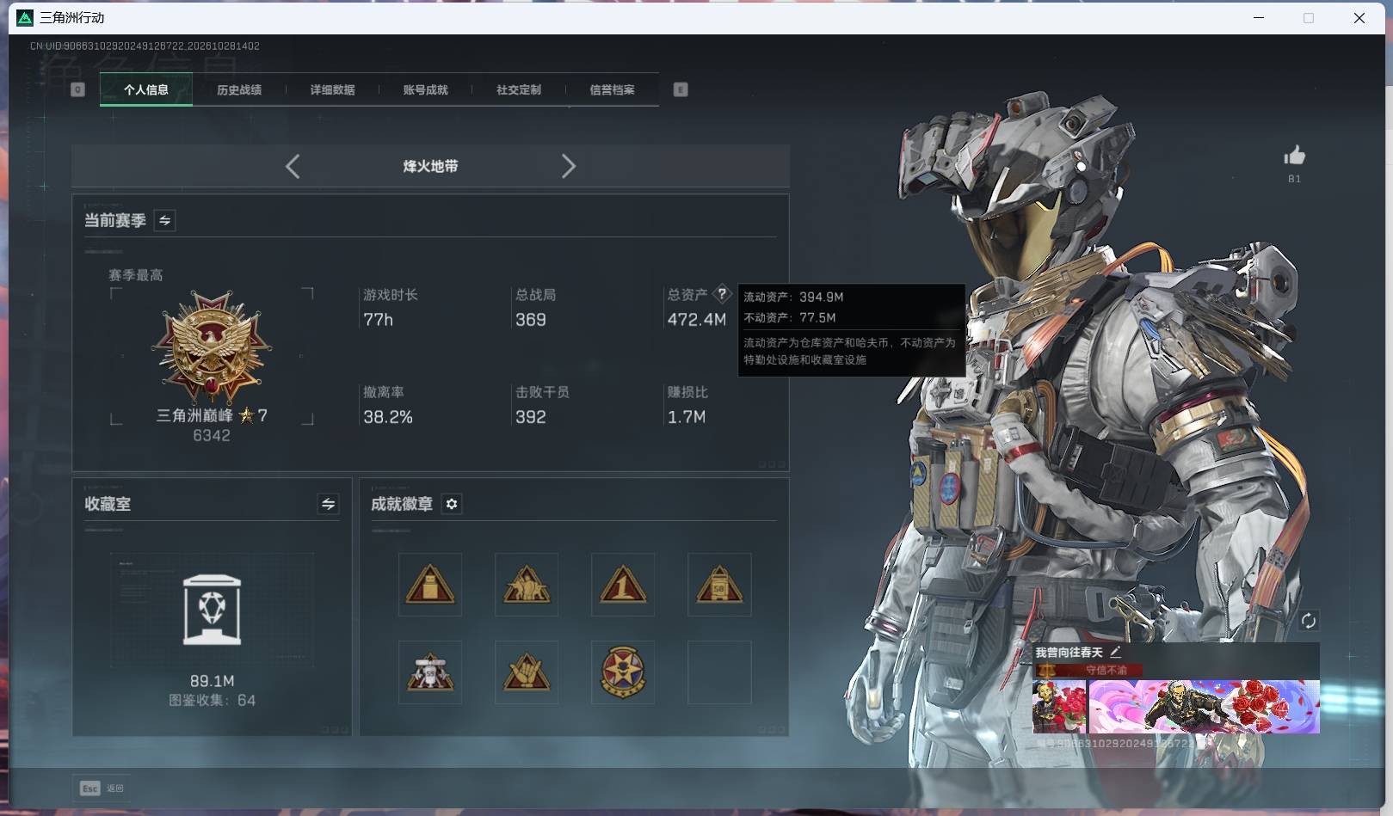Open 成就徽章 settings gear
The height and width of the screenshot is (816, 1393).
point(452,504)
